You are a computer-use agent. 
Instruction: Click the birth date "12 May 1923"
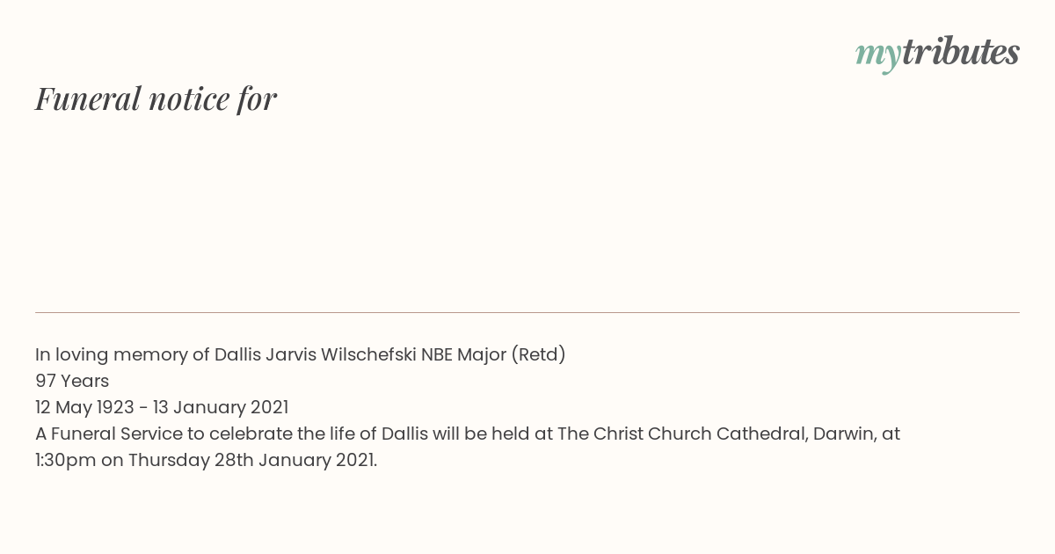(84, 407)
